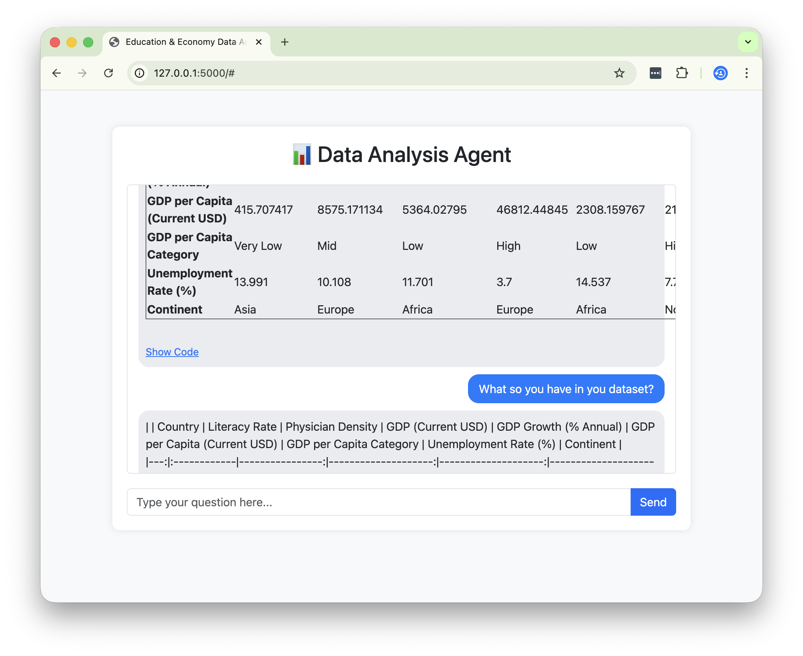Close the Education & Economy Data tab

[x=259, y=42]
